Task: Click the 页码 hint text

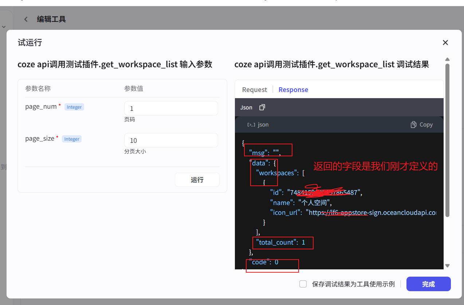Action: 130,120
